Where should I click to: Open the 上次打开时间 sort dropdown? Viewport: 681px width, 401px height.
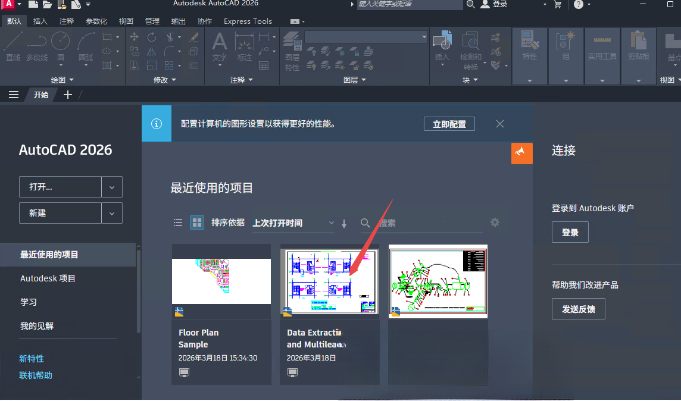point(293,223)
